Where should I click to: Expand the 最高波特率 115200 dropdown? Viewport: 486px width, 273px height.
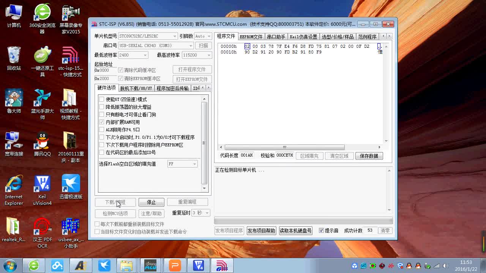point(197,55)
